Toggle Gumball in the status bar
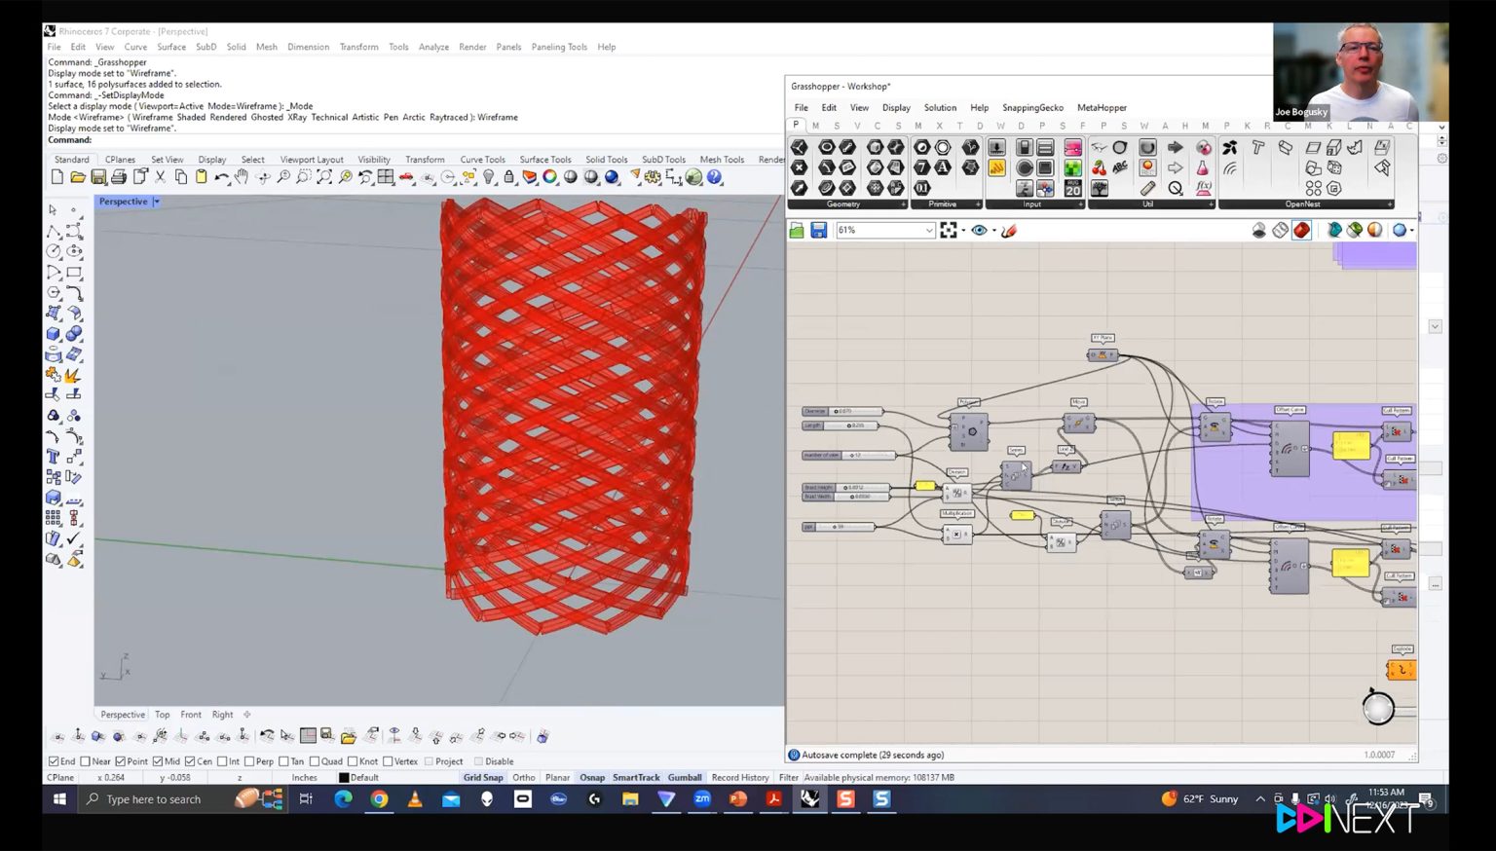The image size is (1496, 851). point(685,777)
